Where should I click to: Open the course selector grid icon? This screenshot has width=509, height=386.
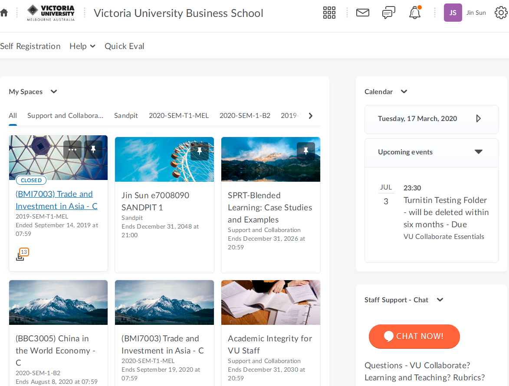(329, 13)
